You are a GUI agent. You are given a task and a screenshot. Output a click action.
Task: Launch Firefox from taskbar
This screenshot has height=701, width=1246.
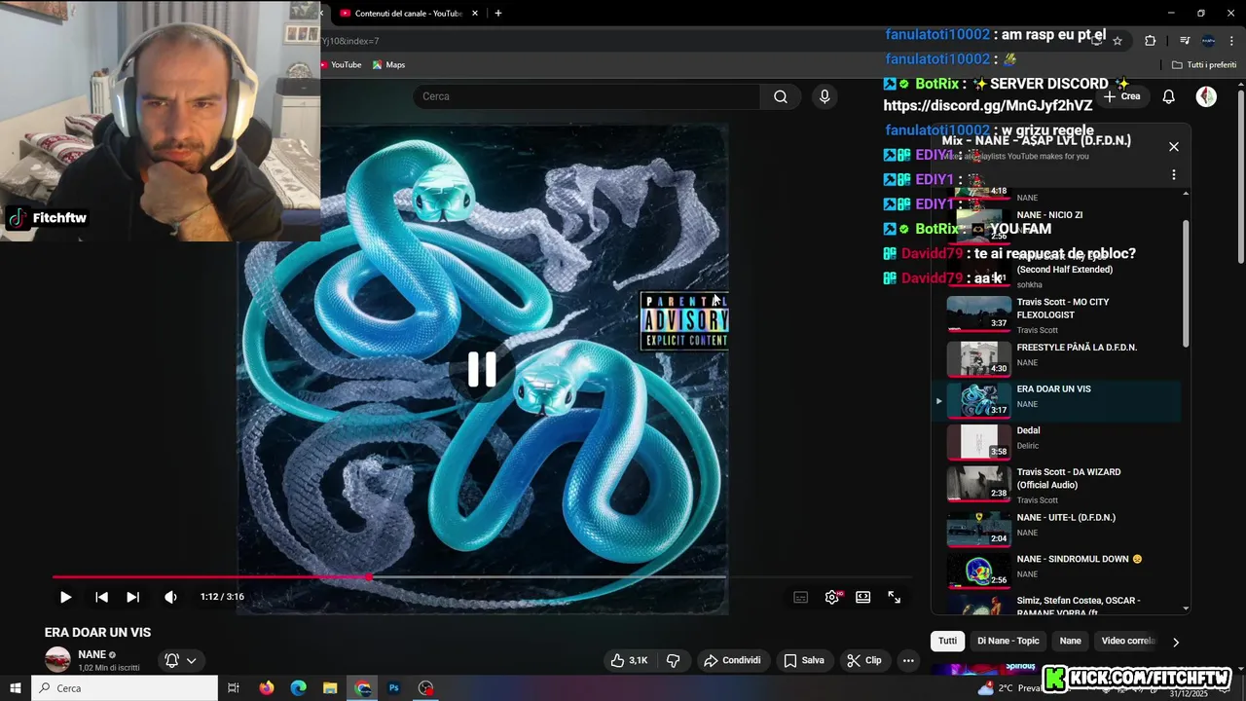pyautogui.click(x=267, y=688)
